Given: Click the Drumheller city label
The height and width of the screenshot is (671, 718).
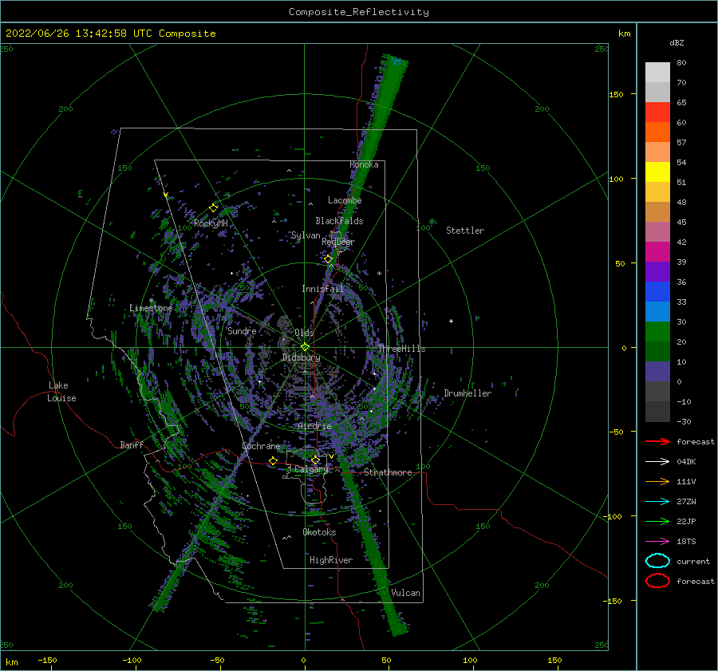Looking at the screenshot, I should click(467, 393).
